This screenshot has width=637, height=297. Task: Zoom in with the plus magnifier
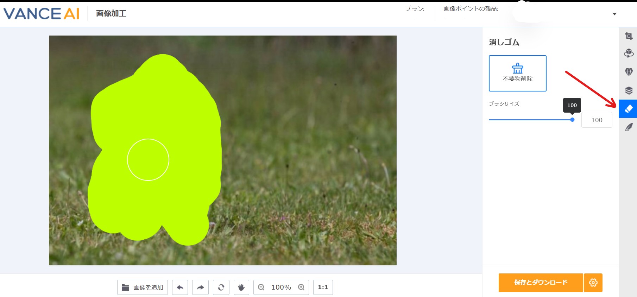[301, 287]
